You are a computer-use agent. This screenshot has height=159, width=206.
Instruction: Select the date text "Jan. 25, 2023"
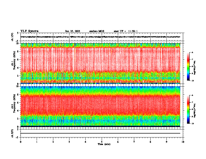point(73,31)
